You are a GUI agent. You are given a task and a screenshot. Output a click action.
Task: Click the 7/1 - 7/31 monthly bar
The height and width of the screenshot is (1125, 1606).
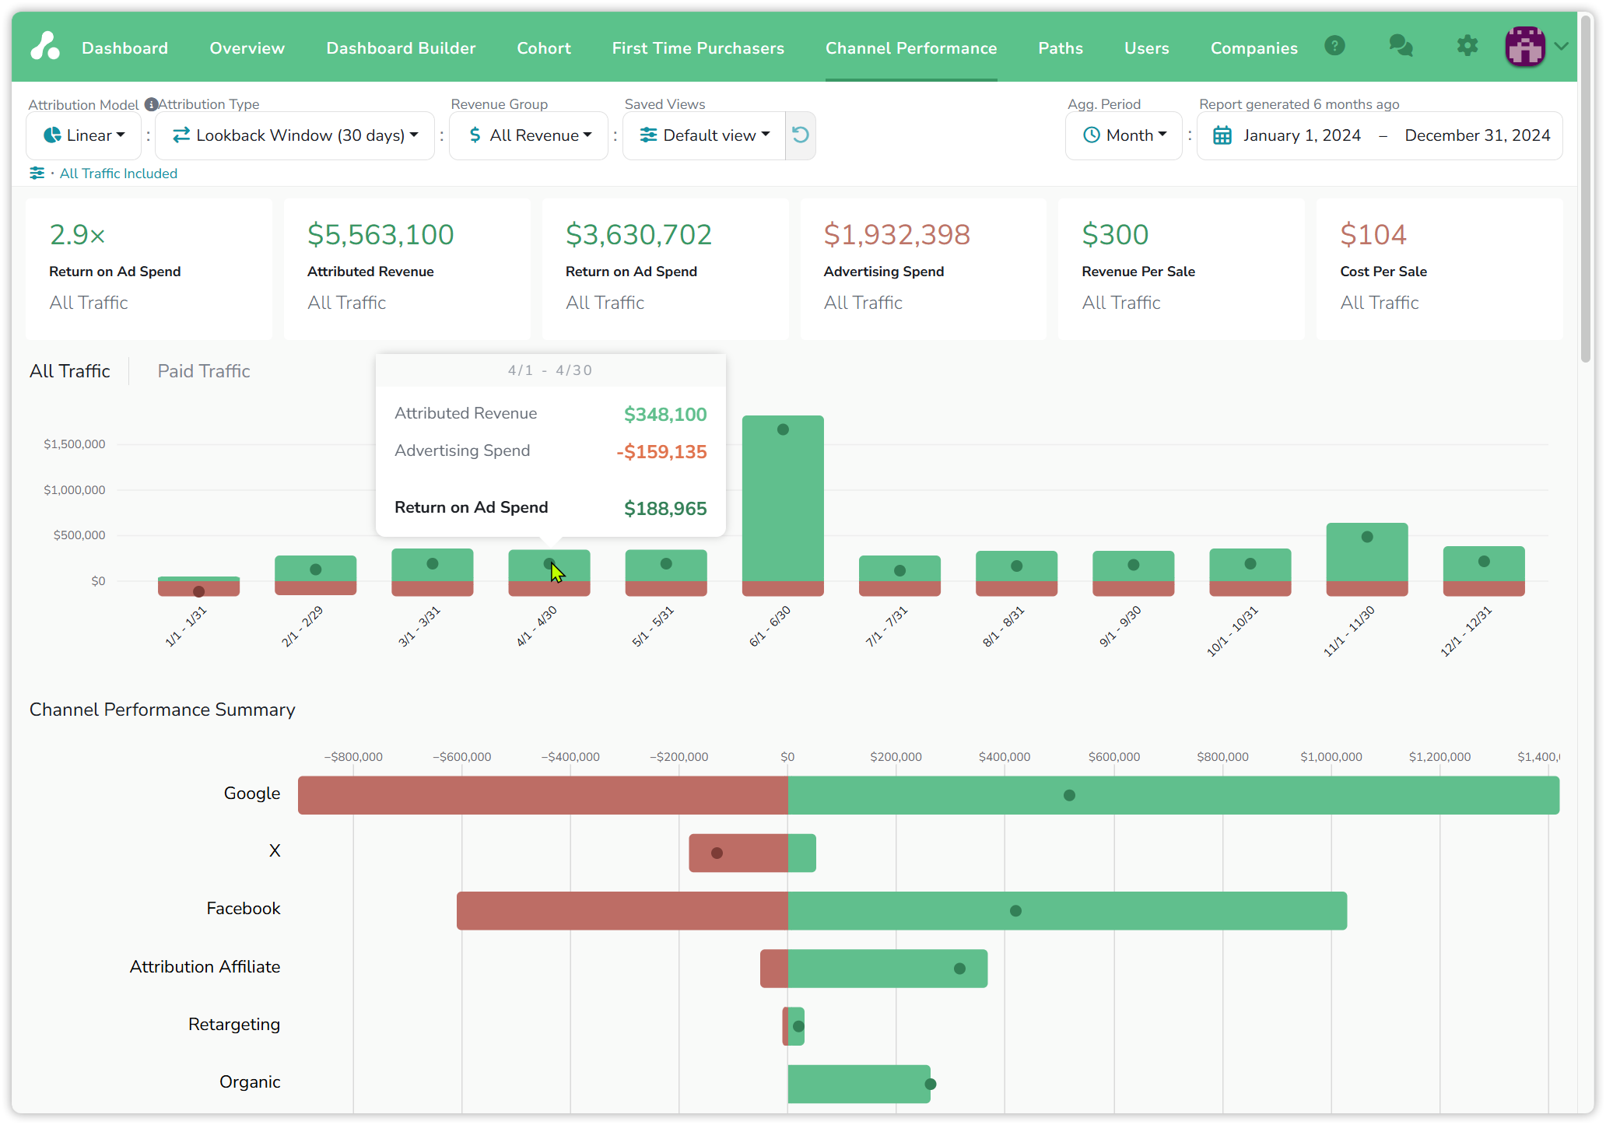point(899,576)
